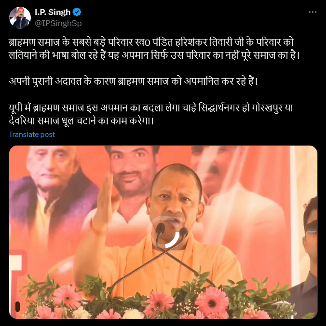Viewport: 326px width, 326px height.
Task: Open the @IPSinghSp handle link
Action: tap(58, 23)
